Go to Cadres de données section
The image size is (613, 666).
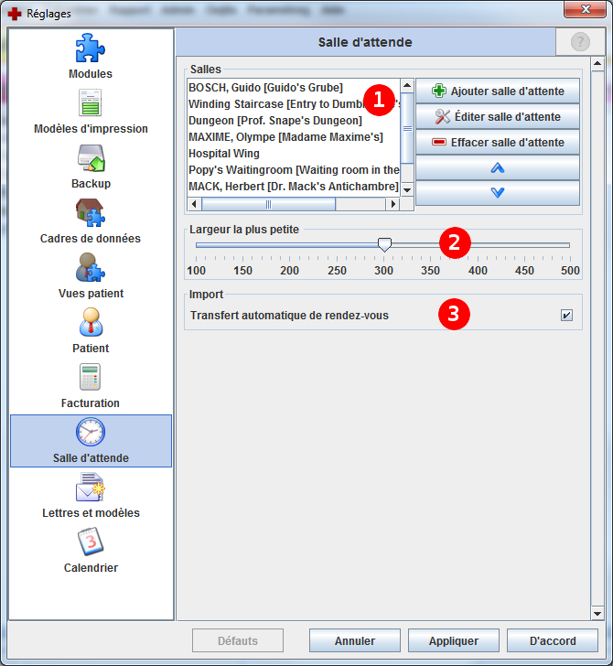click(91, 213)
